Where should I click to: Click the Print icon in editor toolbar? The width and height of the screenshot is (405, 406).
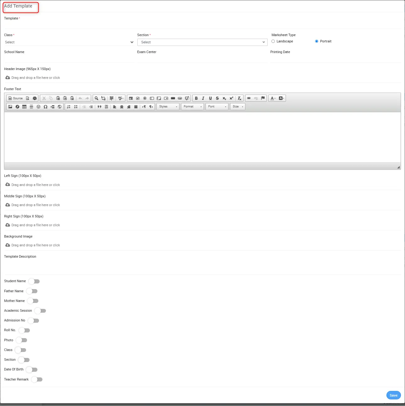(35, 98)
